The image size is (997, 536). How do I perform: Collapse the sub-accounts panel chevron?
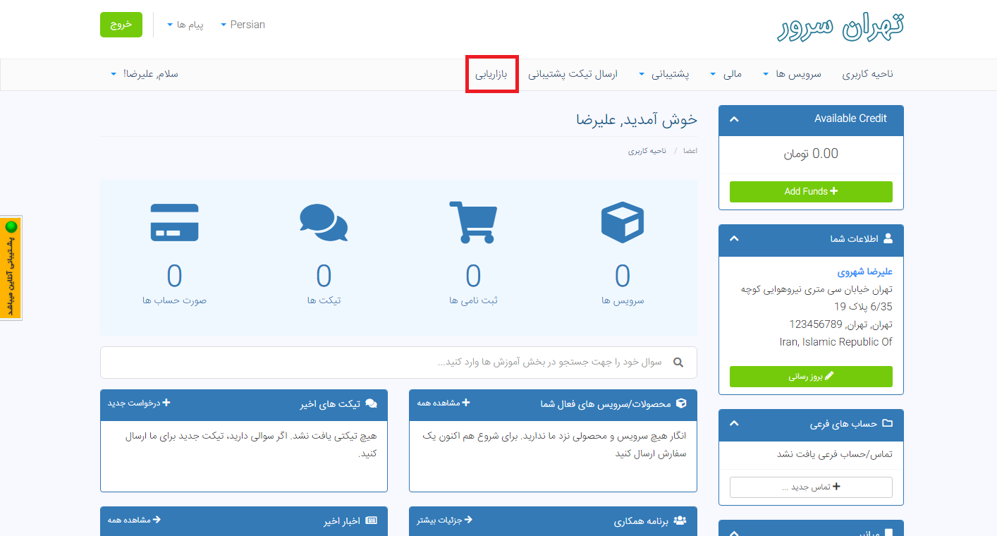pos(734,424)
